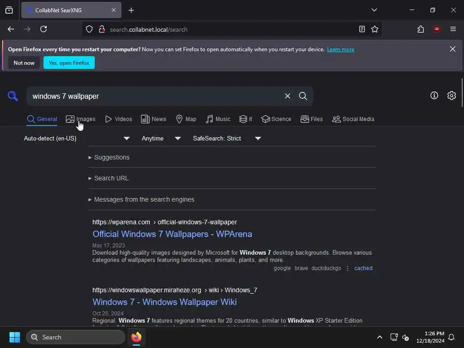Bookmark this page with star
Viewport: 464px width, 348px height.
pos(375,29)
